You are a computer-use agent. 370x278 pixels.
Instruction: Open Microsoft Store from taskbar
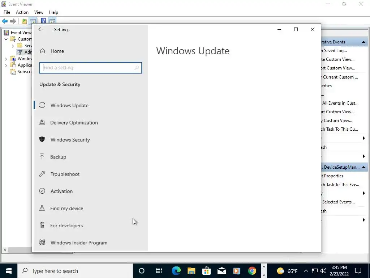click(206, 271)
